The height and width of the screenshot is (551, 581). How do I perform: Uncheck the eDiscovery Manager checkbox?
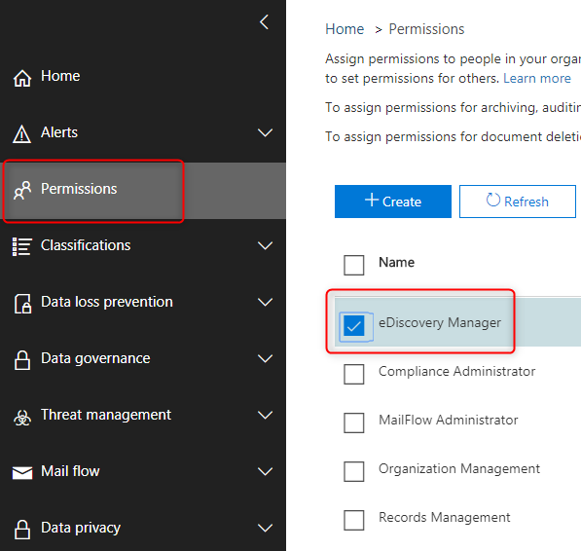(x=354, y=326)
